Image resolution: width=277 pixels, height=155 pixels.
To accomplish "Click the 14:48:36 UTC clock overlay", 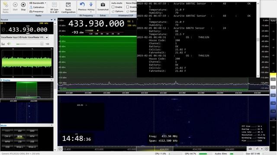I will click(x=76, y=139).
